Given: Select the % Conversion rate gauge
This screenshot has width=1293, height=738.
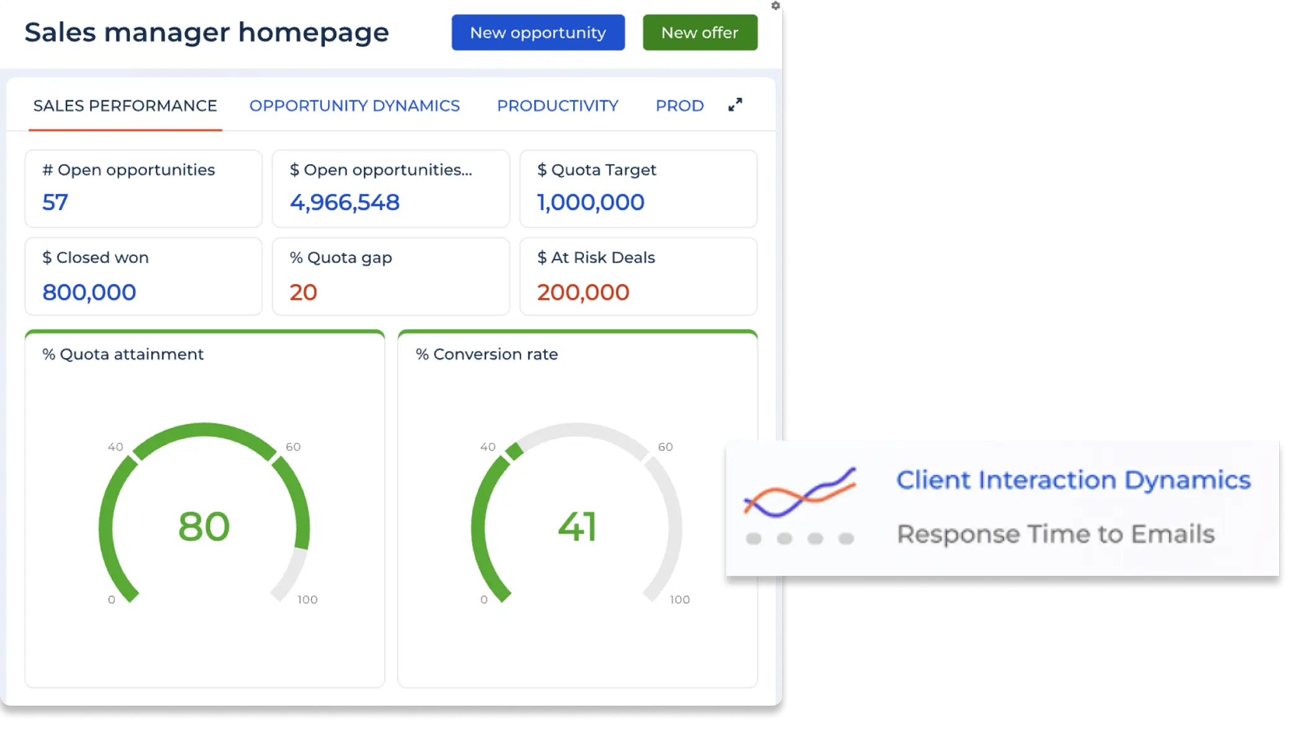Looking at the screenshot, I should pos(578,528).
